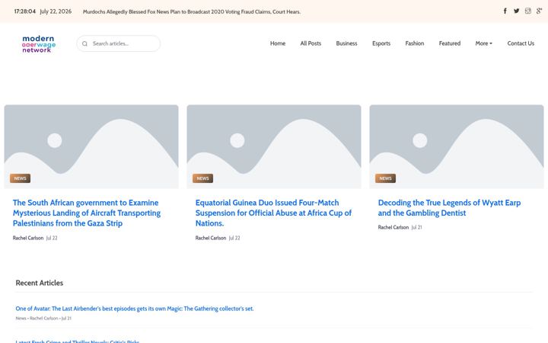
Task: Open the Facebook social icon
Action: click(505, 11)
